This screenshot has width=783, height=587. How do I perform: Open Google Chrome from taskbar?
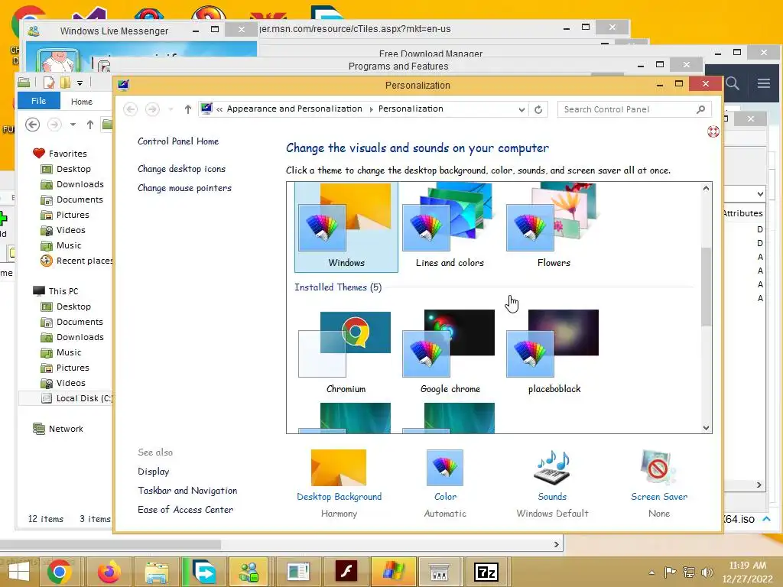coord(59,572)
